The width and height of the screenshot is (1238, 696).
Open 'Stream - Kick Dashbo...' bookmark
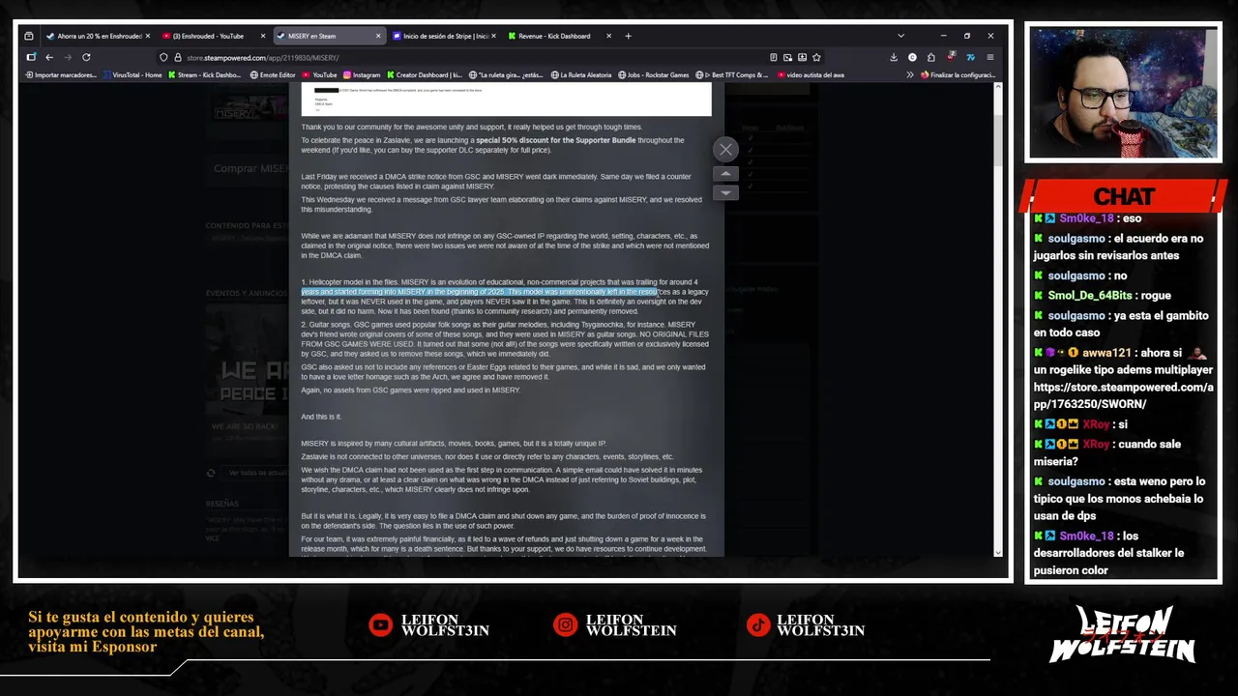[205, 74]
